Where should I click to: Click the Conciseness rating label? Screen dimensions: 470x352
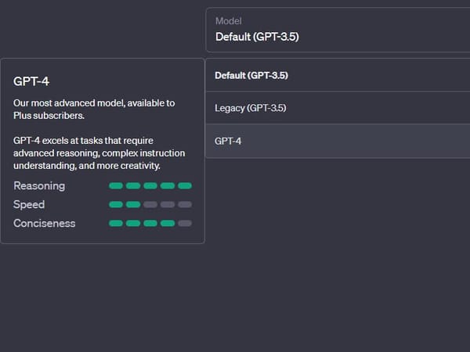[45, 224]
